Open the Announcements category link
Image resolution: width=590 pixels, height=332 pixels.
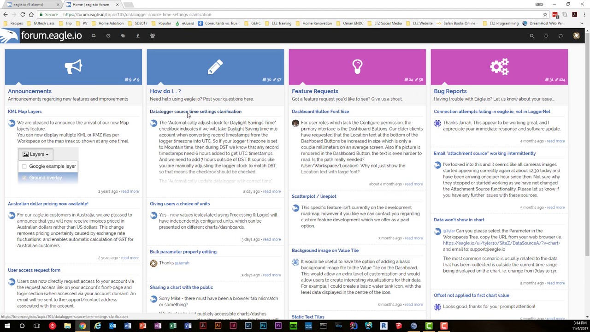[x=29, y=91]
